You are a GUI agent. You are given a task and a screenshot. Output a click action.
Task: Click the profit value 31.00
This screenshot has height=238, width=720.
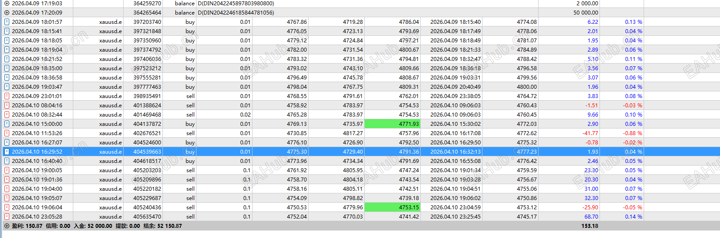[x=591, y=189]
